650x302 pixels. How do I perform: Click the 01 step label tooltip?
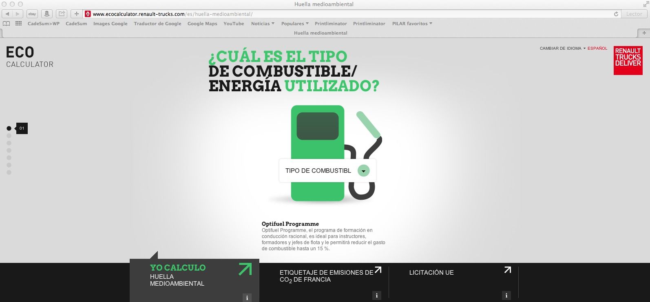pos(22,128)
